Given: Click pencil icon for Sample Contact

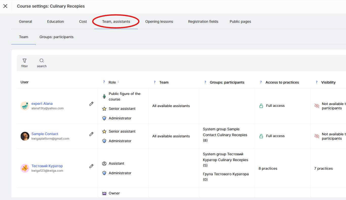Looking at the screenshot, I should point(91,134).
